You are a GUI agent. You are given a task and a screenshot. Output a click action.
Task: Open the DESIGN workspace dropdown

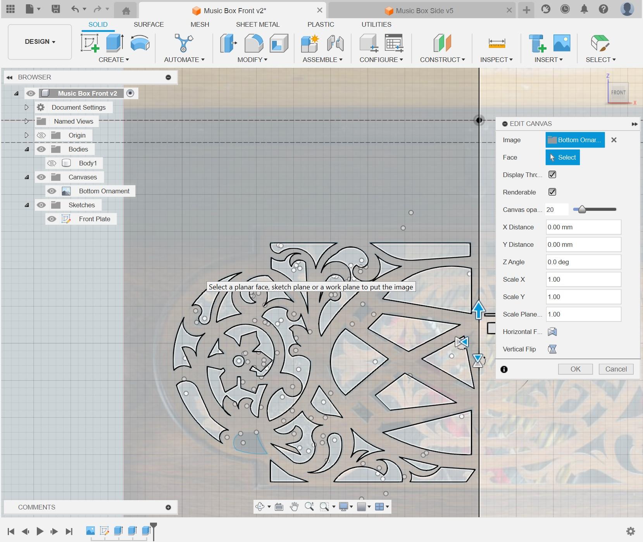pyautogui.click(x=39, y=41)
